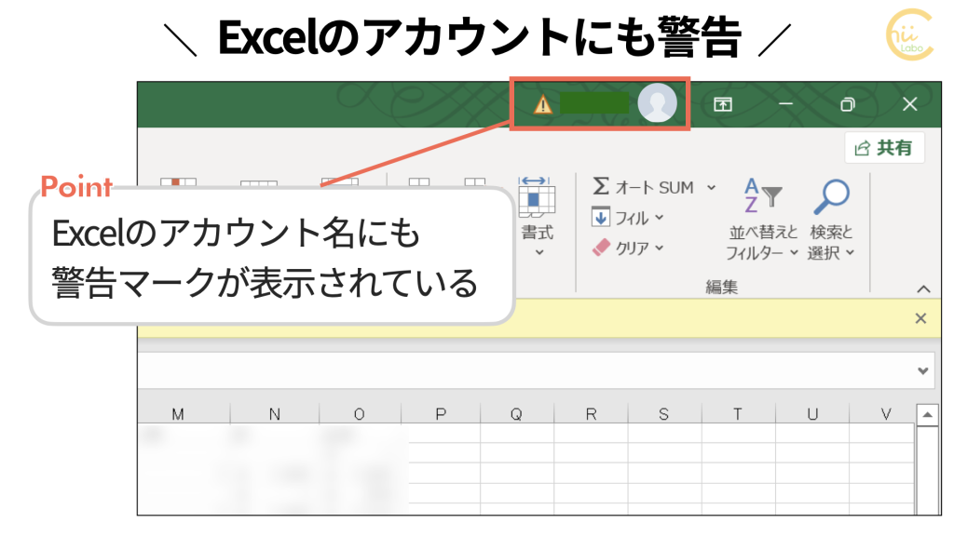Click the vertical scrollbar up arrow
The image size is (954, 536).
[x=927, y=415]
